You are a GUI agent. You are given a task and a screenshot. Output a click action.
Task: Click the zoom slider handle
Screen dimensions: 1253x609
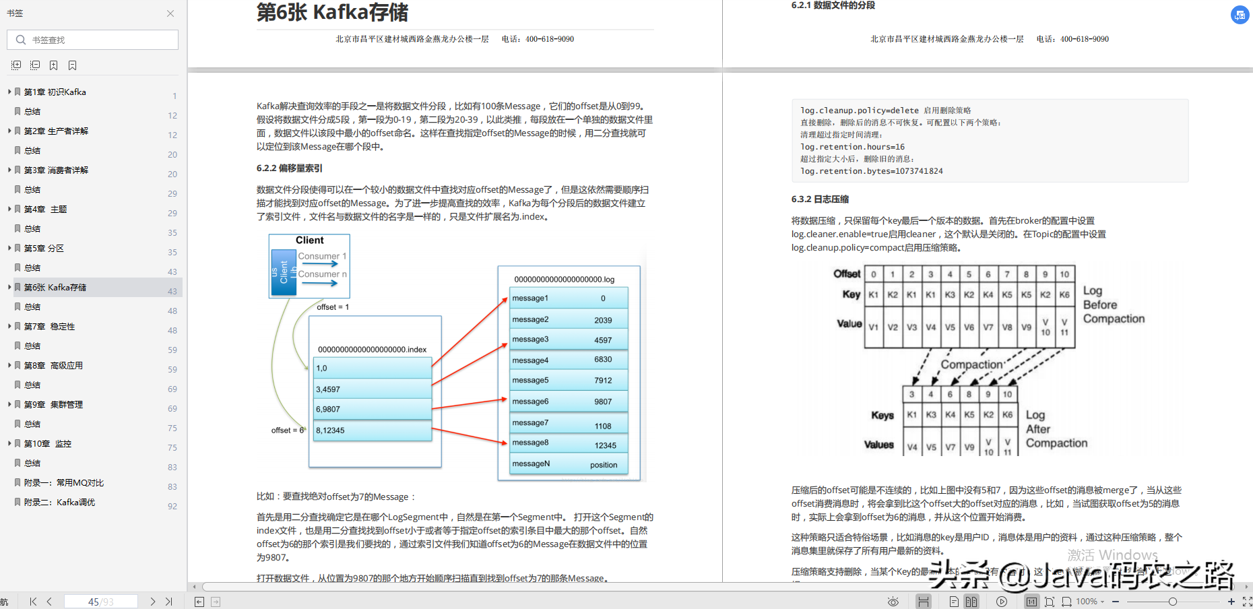pos(1173,602)
